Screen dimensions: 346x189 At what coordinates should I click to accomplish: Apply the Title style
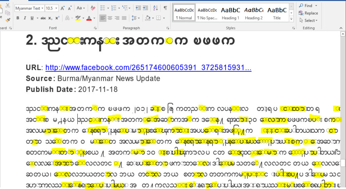click(x=277, y=13)
